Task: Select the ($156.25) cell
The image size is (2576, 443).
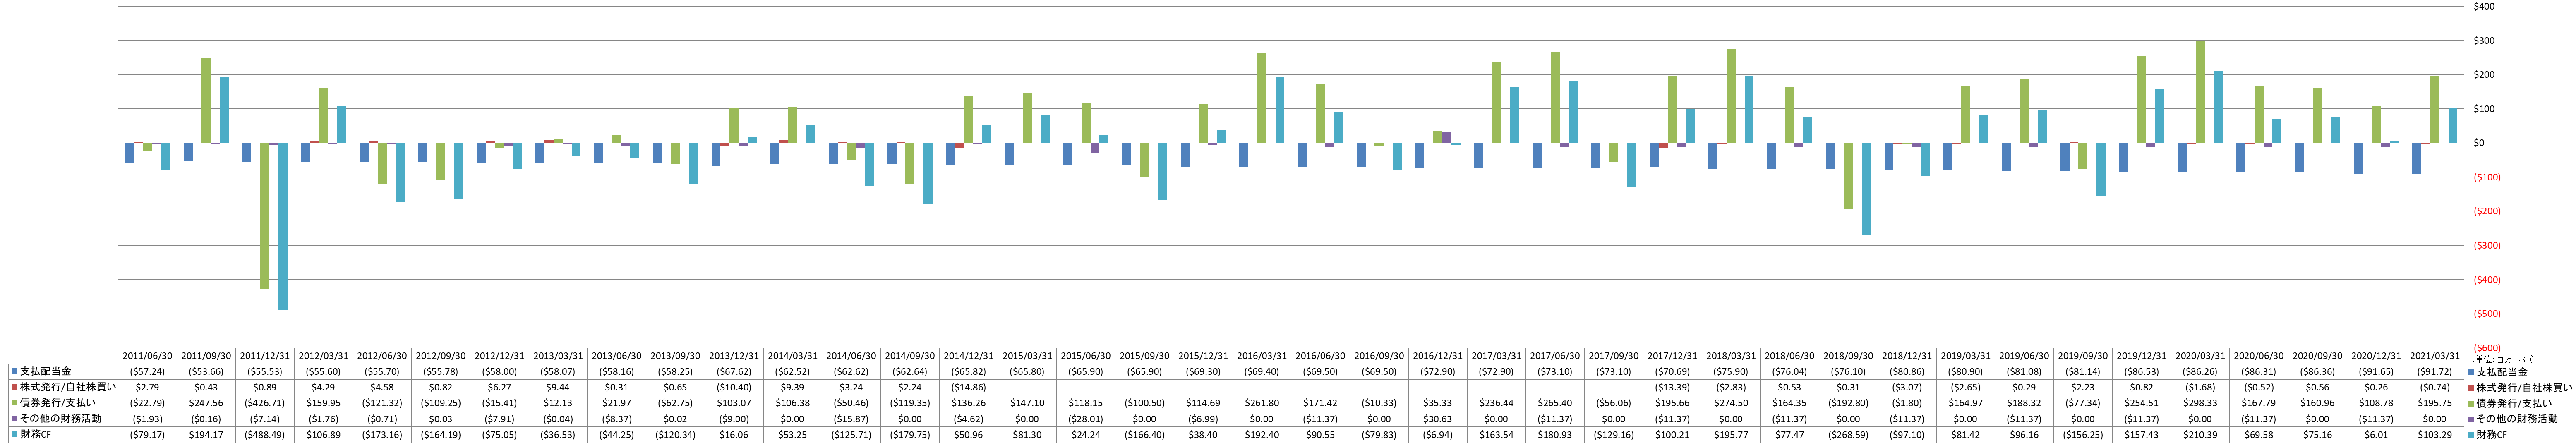Action: (x=2083, y=435)
